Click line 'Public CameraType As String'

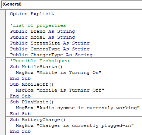[50, 49]
